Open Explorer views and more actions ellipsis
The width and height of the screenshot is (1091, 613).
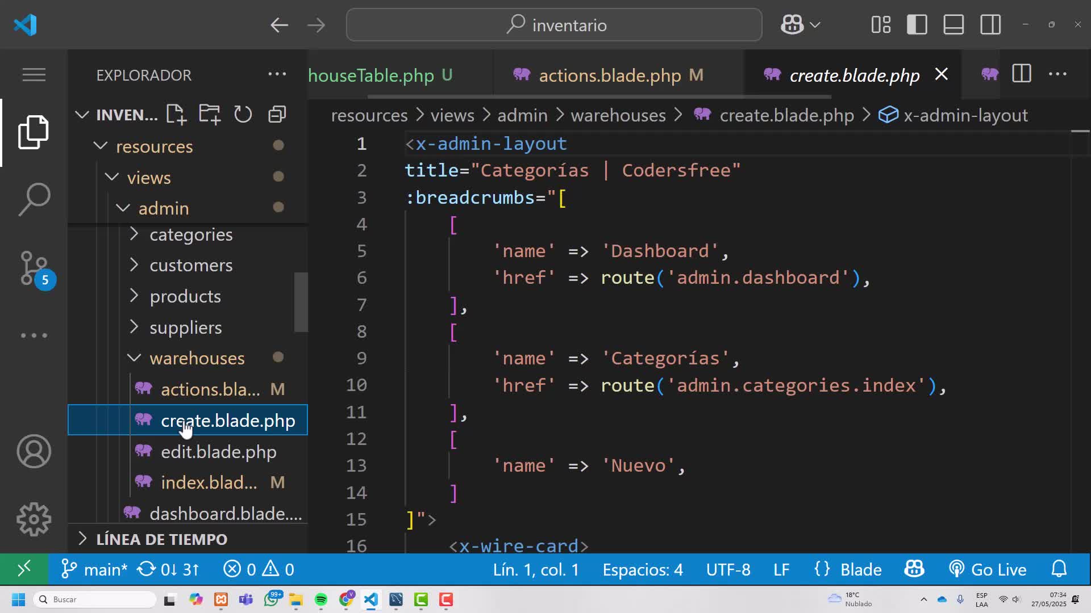point(277,74)
